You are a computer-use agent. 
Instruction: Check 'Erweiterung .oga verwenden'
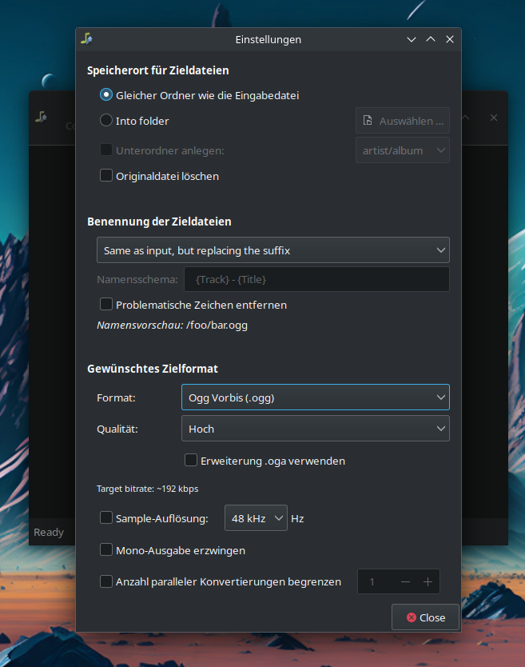(x=191, y=461)
